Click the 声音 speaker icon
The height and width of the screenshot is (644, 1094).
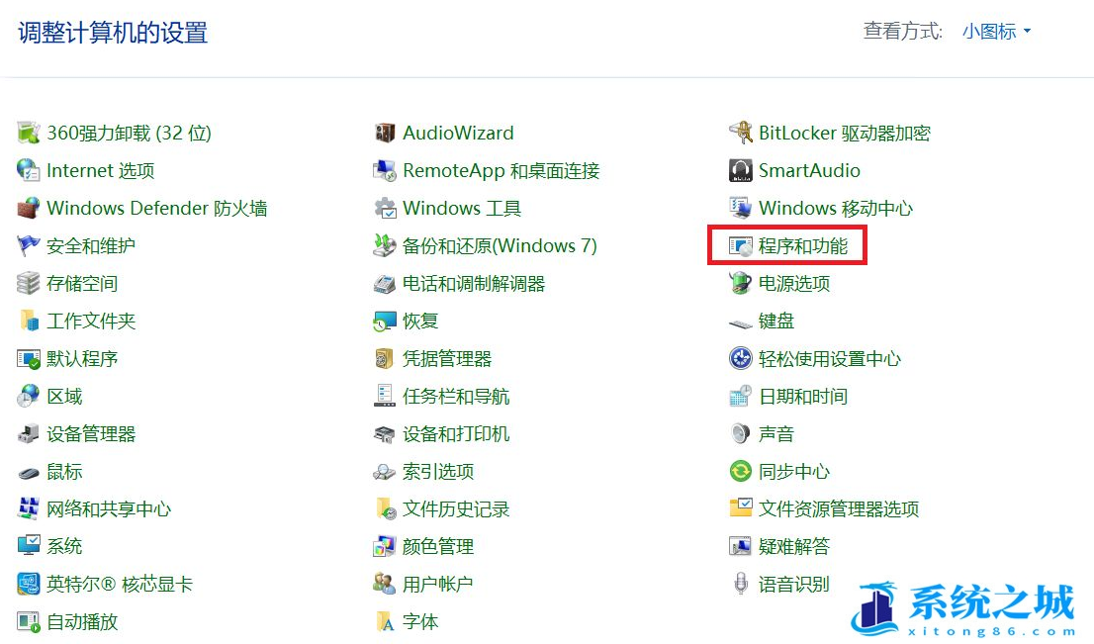(x=740, y=433)
